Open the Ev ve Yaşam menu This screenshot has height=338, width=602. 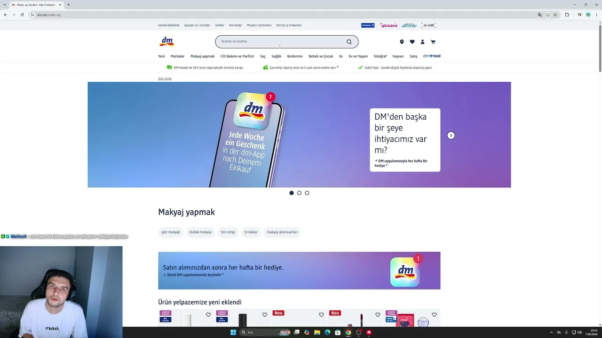358,56
